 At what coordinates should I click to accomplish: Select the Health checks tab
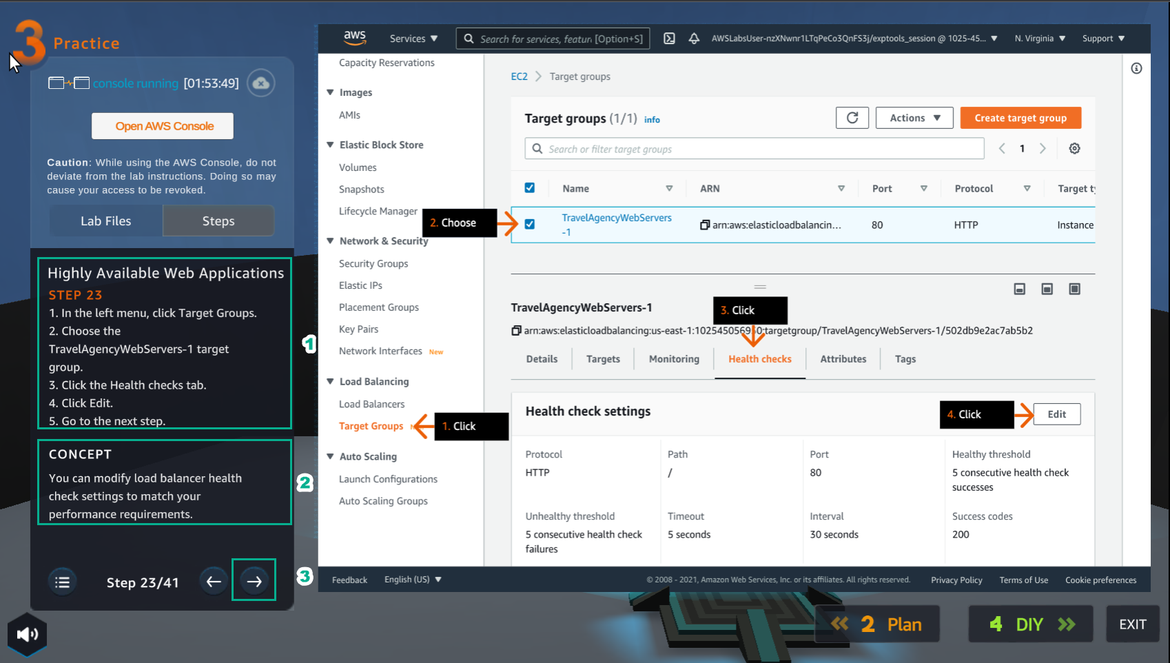point(760,359)
